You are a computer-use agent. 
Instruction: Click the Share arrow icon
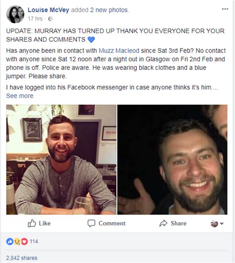[x=163, y=223]
